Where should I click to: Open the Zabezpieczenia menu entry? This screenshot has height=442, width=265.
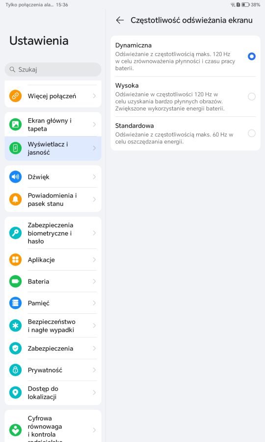pyautogui.click(x=53, y=348)
